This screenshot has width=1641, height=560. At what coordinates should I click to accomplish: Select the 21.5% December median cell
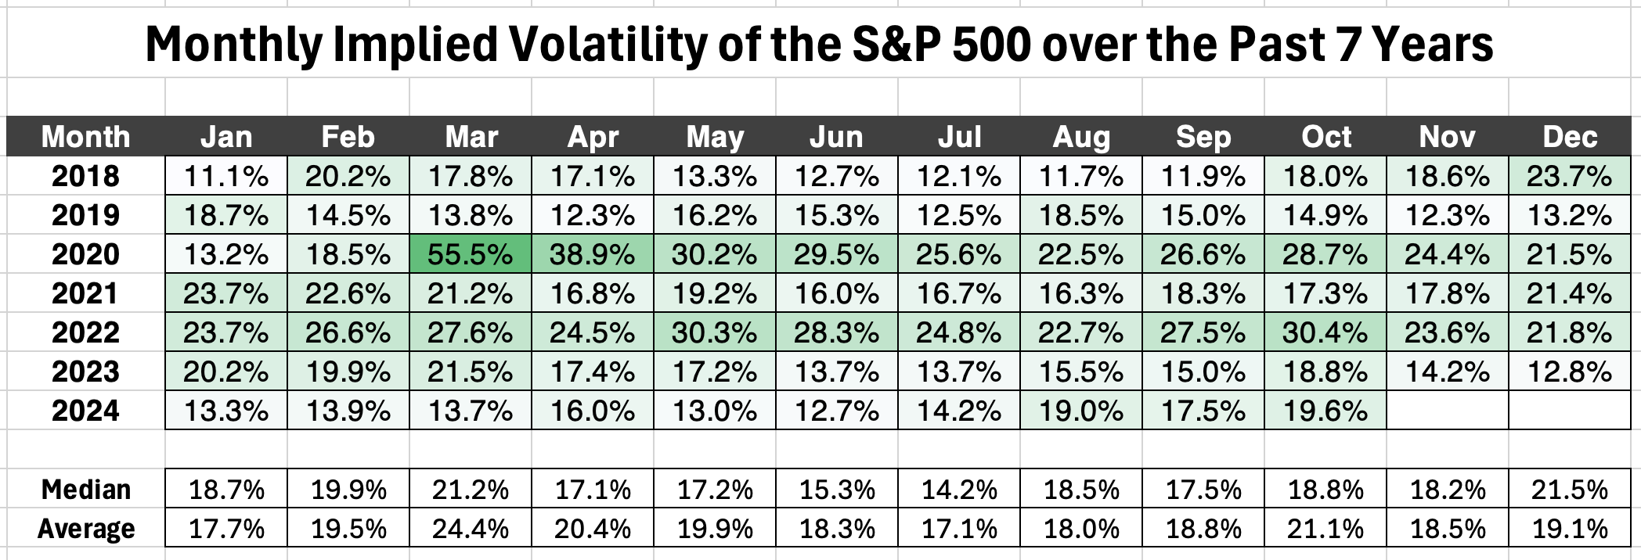(x=1570, y=490)
